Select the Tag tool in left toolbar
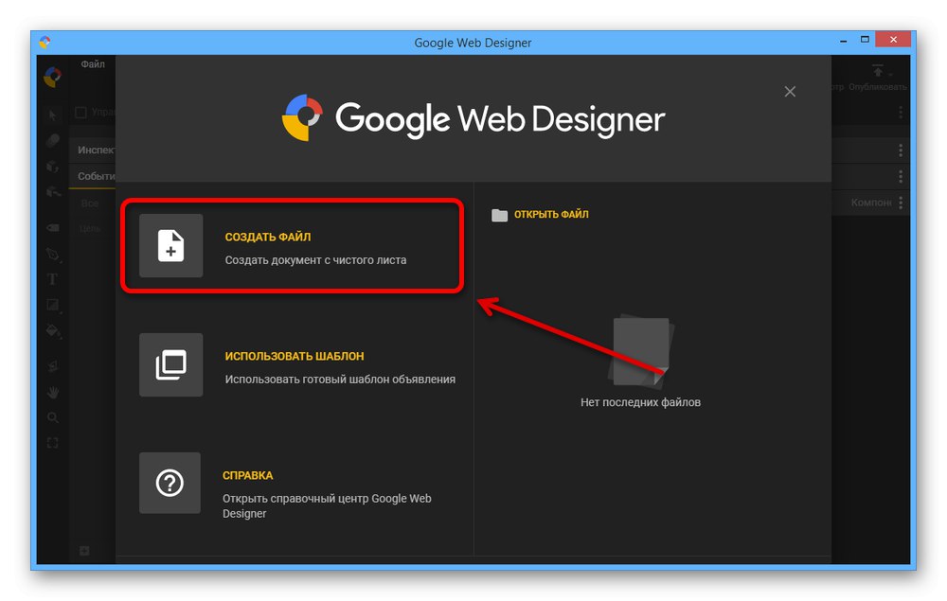 (53, 227)
